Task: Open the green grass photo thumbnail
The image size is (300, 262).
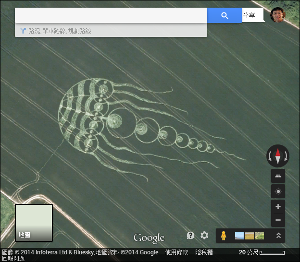Action: pyautogui.click(x=260, y=236)
